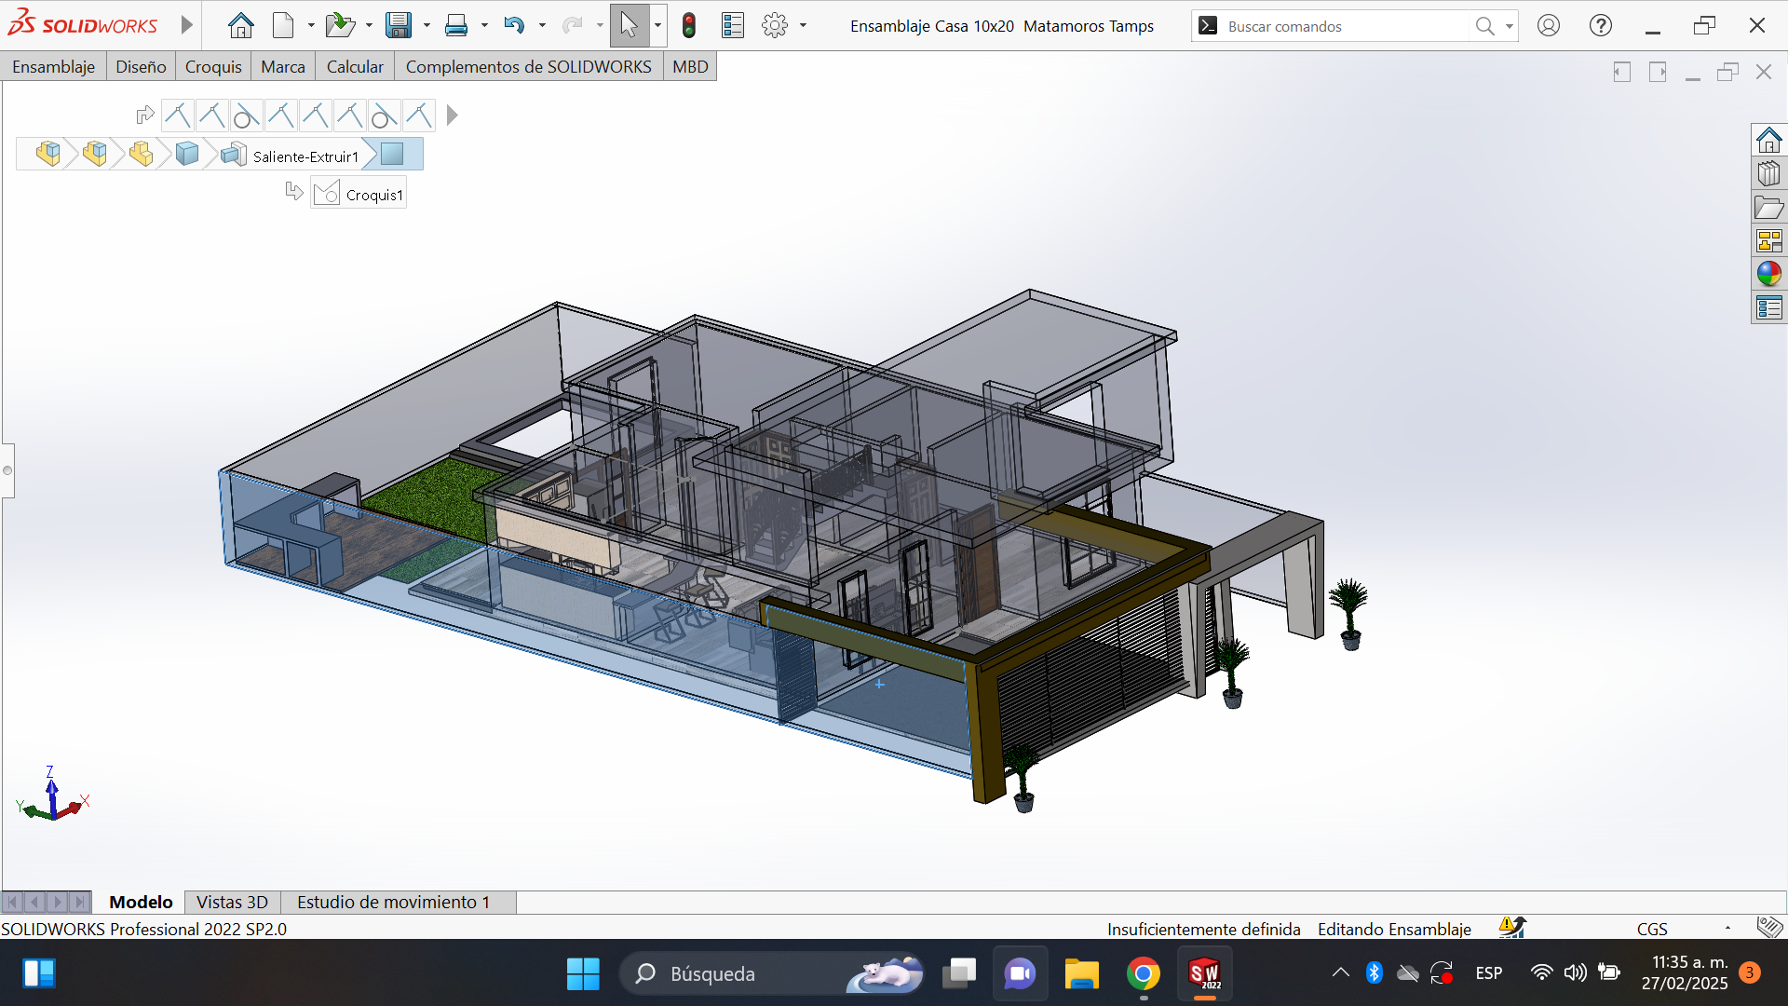Open the Design Library task pane tab
Image resolution: width=1788 pixels, height=1006 pixels.
coord(1768,174)
